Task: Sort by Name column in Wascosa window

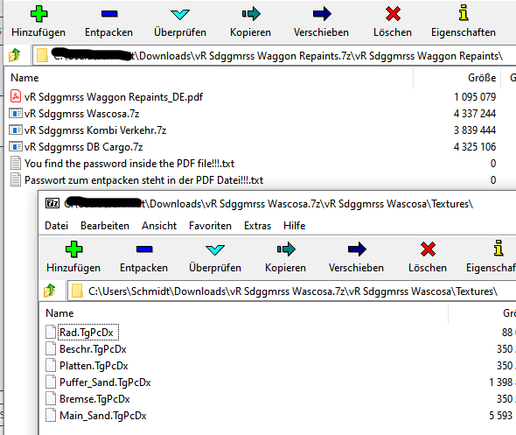Action: [x=59, y=313]
